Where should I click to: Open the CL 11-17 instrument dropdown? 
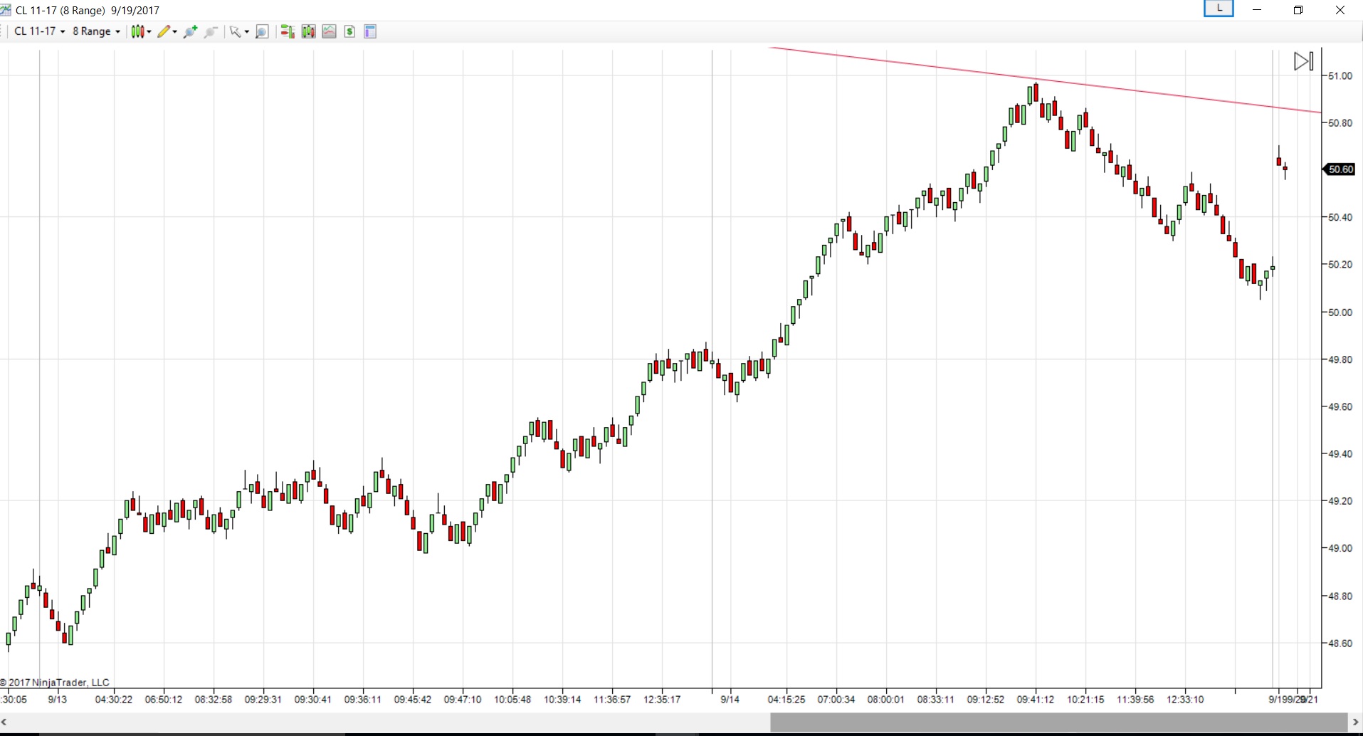39,31
